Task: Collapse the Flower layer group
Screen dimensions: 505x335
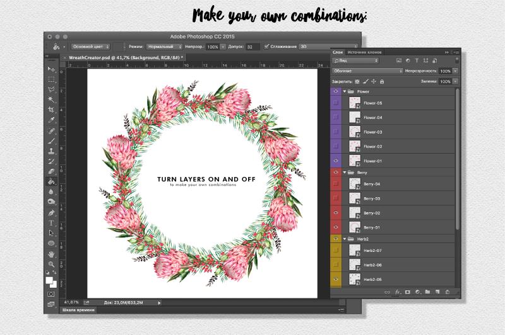Action: click(345, 91)
